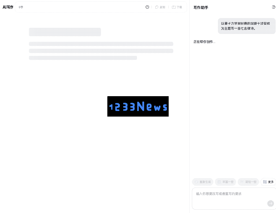276x213 pixels.
Task: Click the 双缝干涉 poem prompt bubble
Action: [247, 26]
